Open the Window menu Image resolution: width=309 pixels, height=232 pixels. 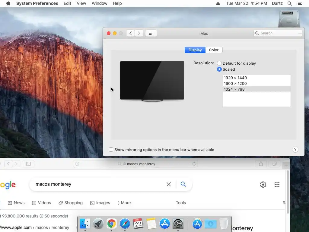[x=100, y=3]
